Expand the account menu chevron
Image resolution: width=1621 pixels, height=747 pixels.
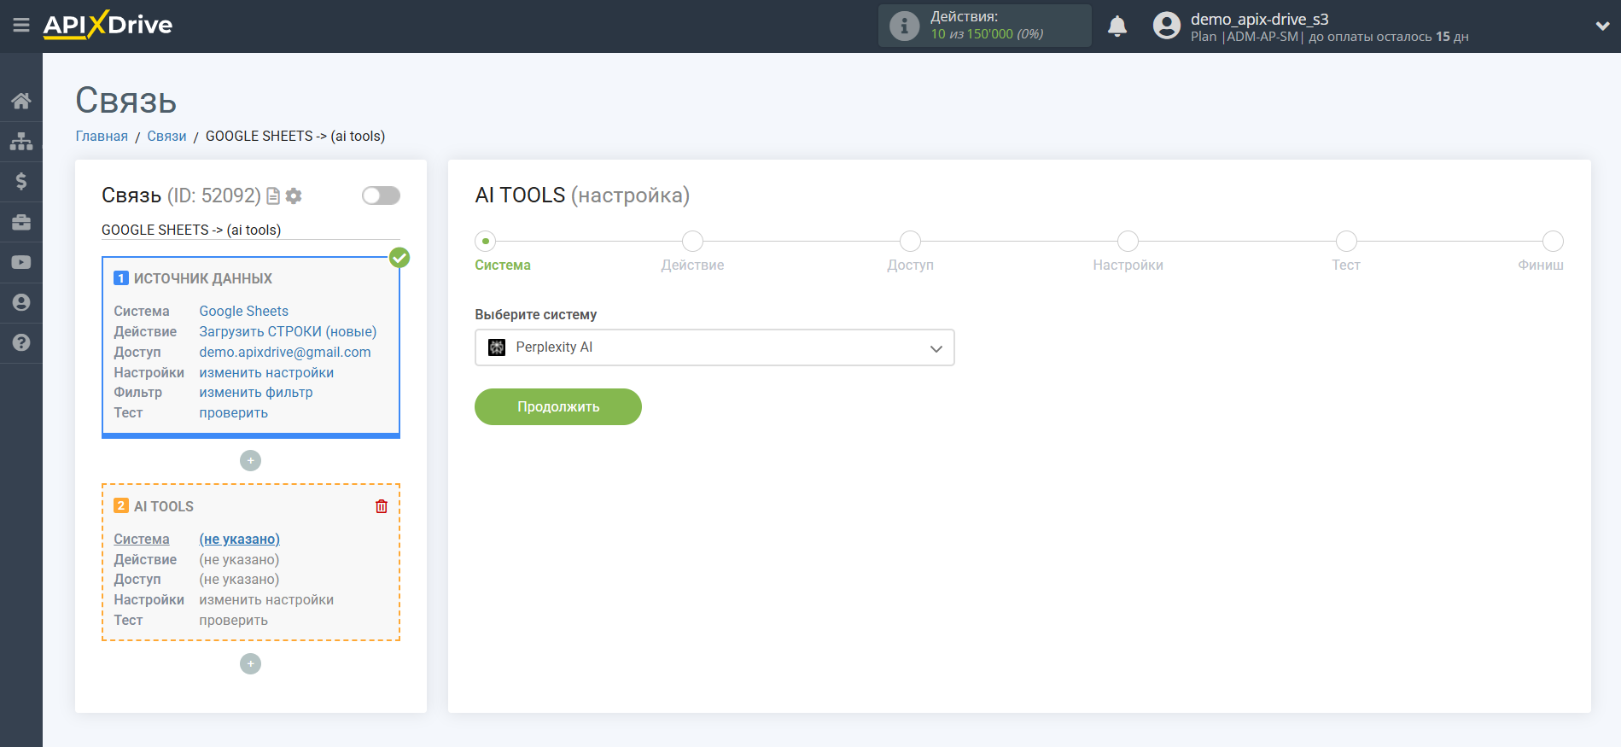coord(1602,26)
